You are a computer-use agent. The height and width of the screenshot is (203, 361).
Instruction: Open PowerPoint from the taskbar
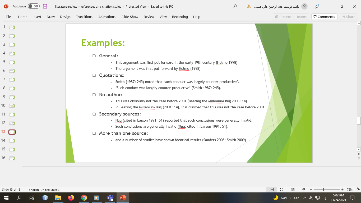pos(122,197)
